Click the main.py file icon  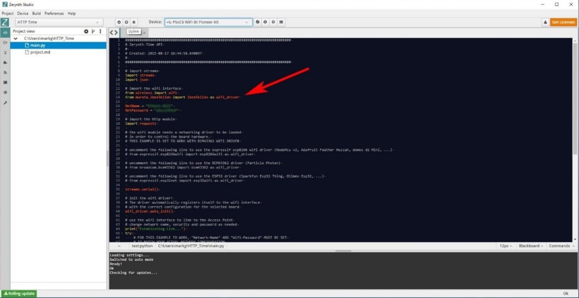pyautogui.click(x=27, y=46)
